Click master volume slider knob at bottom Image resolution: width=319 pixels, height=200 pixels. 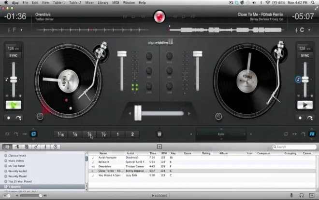pos(40,196)
